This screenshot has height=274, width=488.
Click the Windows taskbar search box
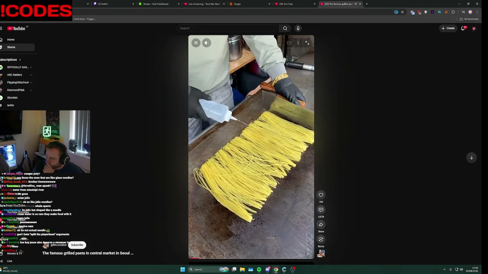pos(209,269)
